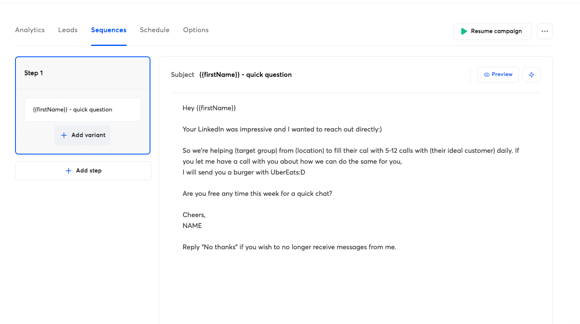The height and width of the screenshot is (324, 580).
Task: Open the Options tab
Action: (x=196, y=30)
